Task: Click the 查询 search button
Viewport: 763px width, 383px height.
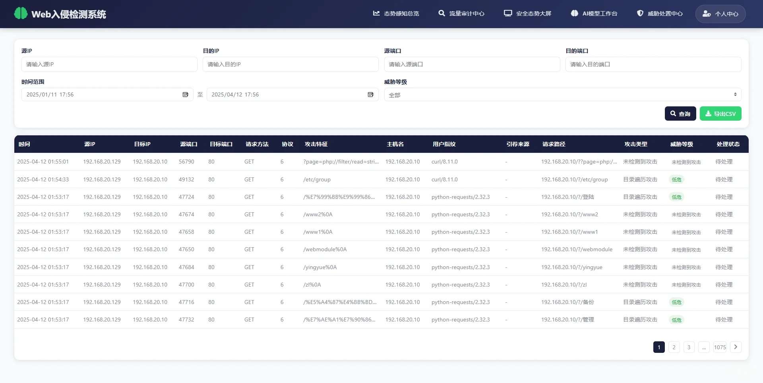Action: [x=680, y=114]
